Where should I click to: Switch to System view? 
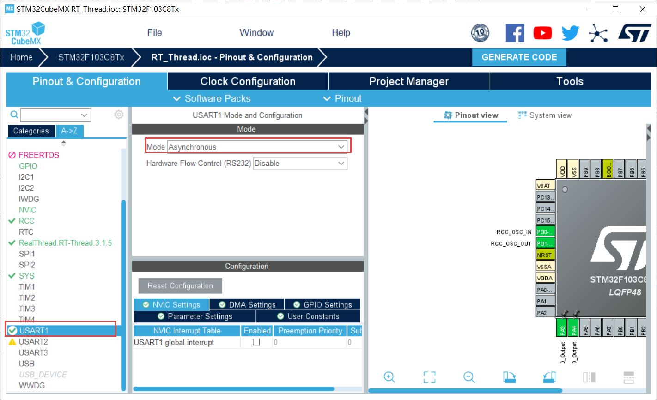pyautogui.click(x=545, y=115)
